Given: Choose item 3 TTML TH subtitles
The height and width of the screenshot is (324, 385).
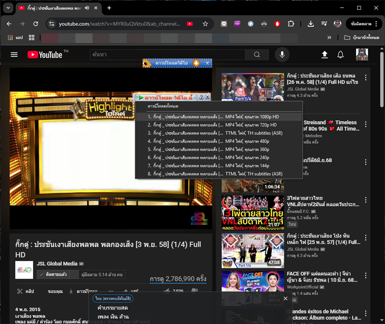Looking at the screenshot, I should pyautogui.click(x=218, y=133).
